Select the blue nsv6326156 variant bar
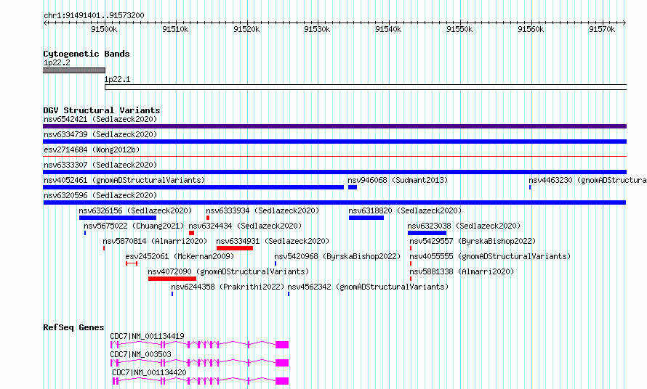647x389 pixels. [118, 218]
